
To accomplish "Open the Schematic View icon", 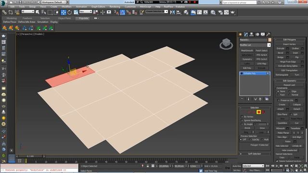I will [205, 12].
